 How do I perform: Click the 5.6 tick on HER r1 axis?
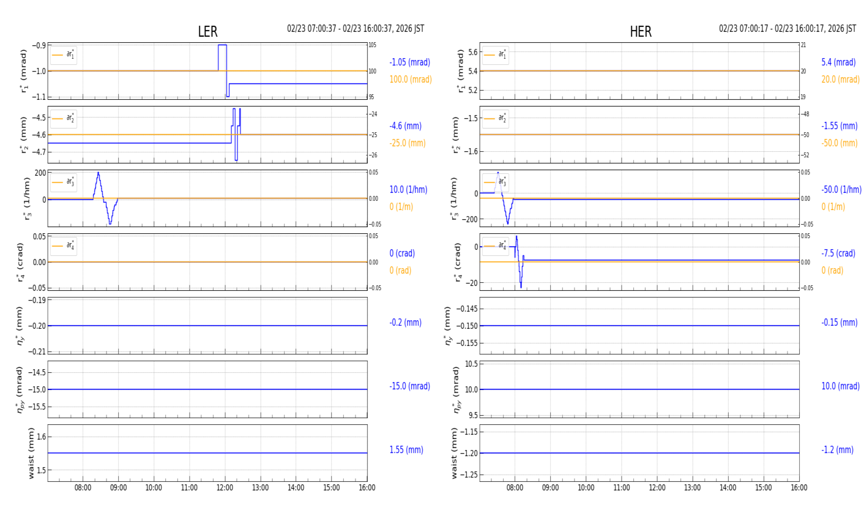tap(472, 52)
